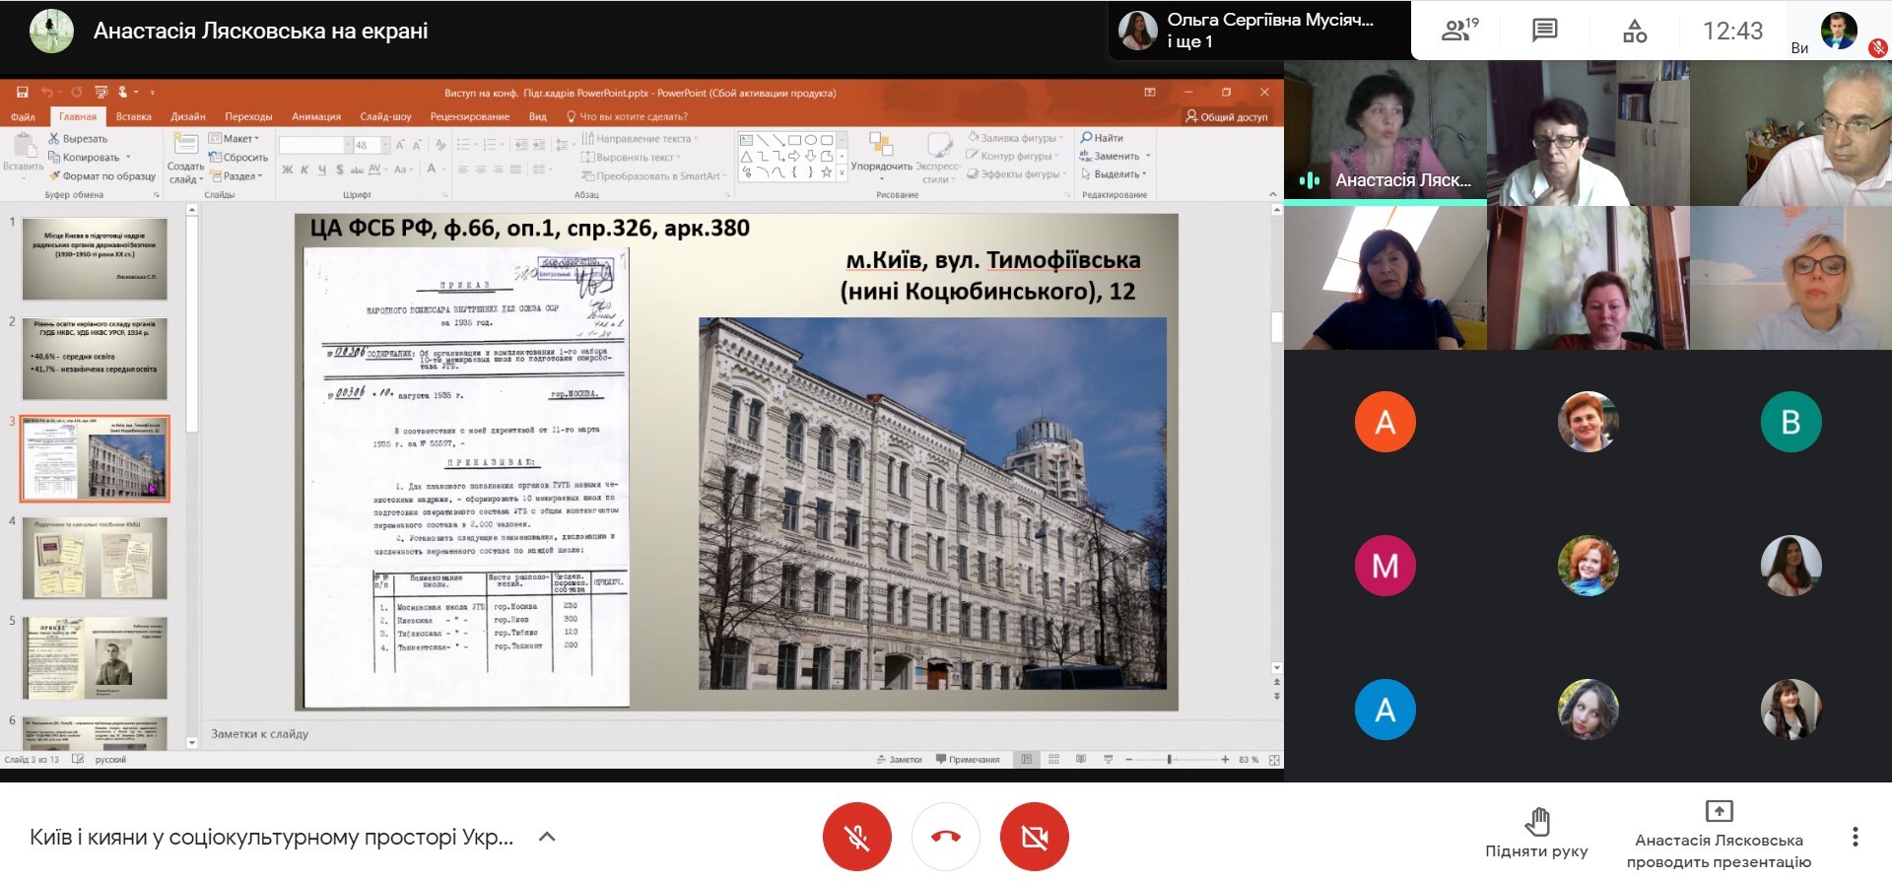The height and width of the screenshot is (881, 1892).
Task: Click Анастасія Лясковська проводить презентацію button
Action: [1719, 835]
